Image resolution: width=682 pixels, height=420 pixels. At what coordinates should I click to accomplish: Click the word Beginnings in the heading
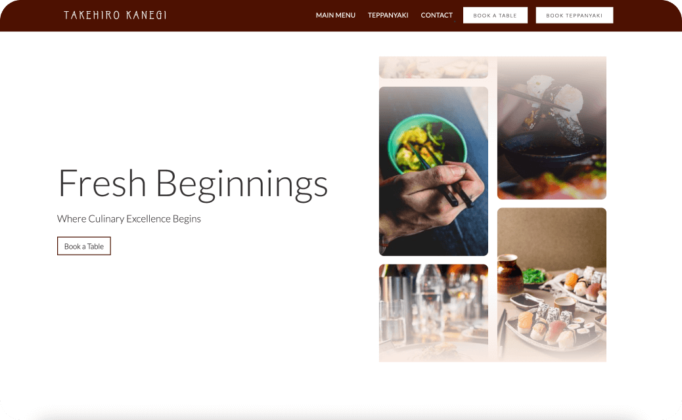tap(241, 184)
